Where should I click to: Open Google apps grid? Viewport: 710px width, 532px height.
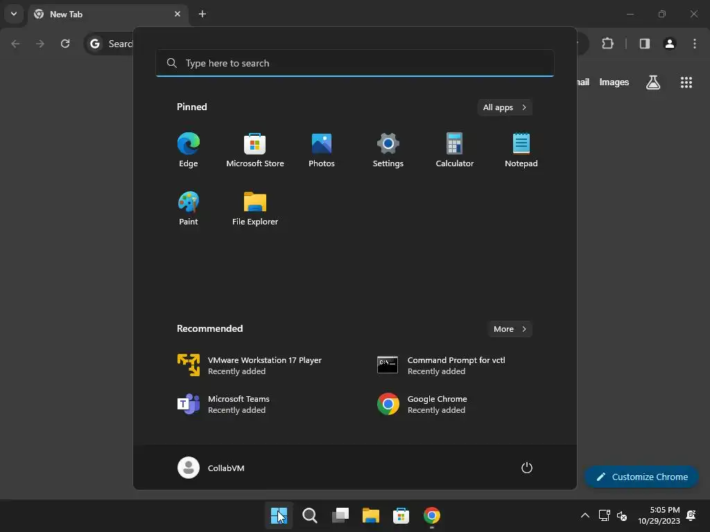[x=686, y=82]
